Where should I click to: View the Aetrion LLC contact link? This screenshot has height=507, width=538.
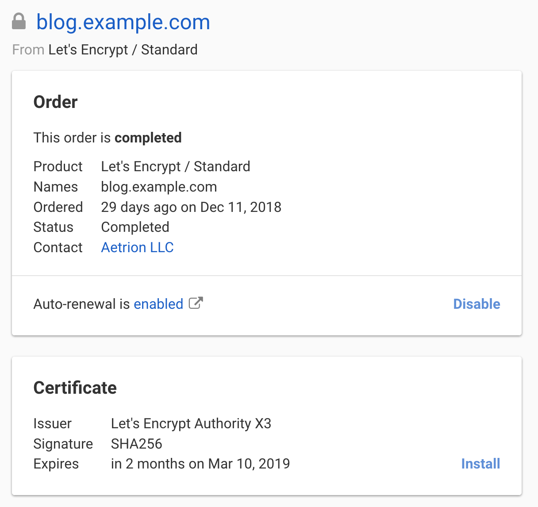[137, 247]
